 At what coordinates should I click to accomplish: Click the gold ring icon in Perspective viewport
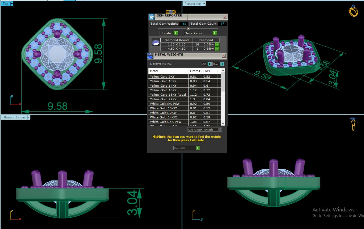[353, 11]
